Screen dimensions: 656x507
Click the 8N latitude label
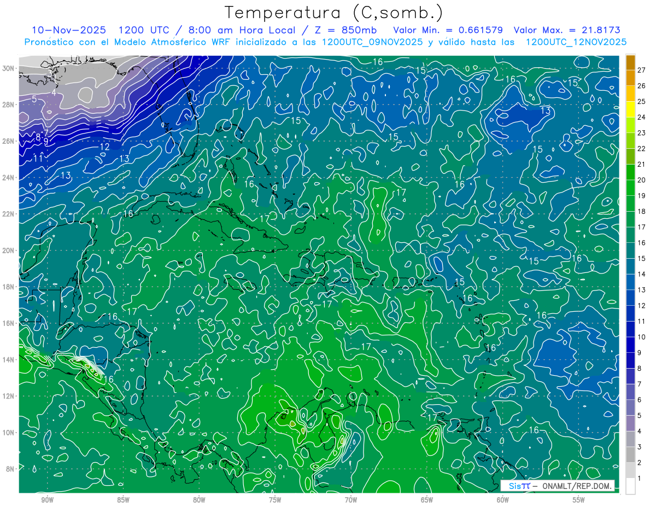click(10, 469)
